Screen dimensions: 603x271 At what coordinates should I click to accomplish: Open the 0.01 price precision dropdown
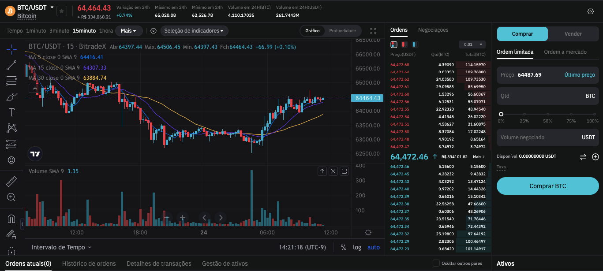(472, 44)
